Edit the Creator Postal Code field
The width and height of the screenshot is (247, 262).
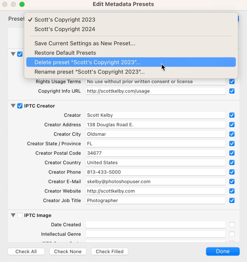tap(156, 153)
